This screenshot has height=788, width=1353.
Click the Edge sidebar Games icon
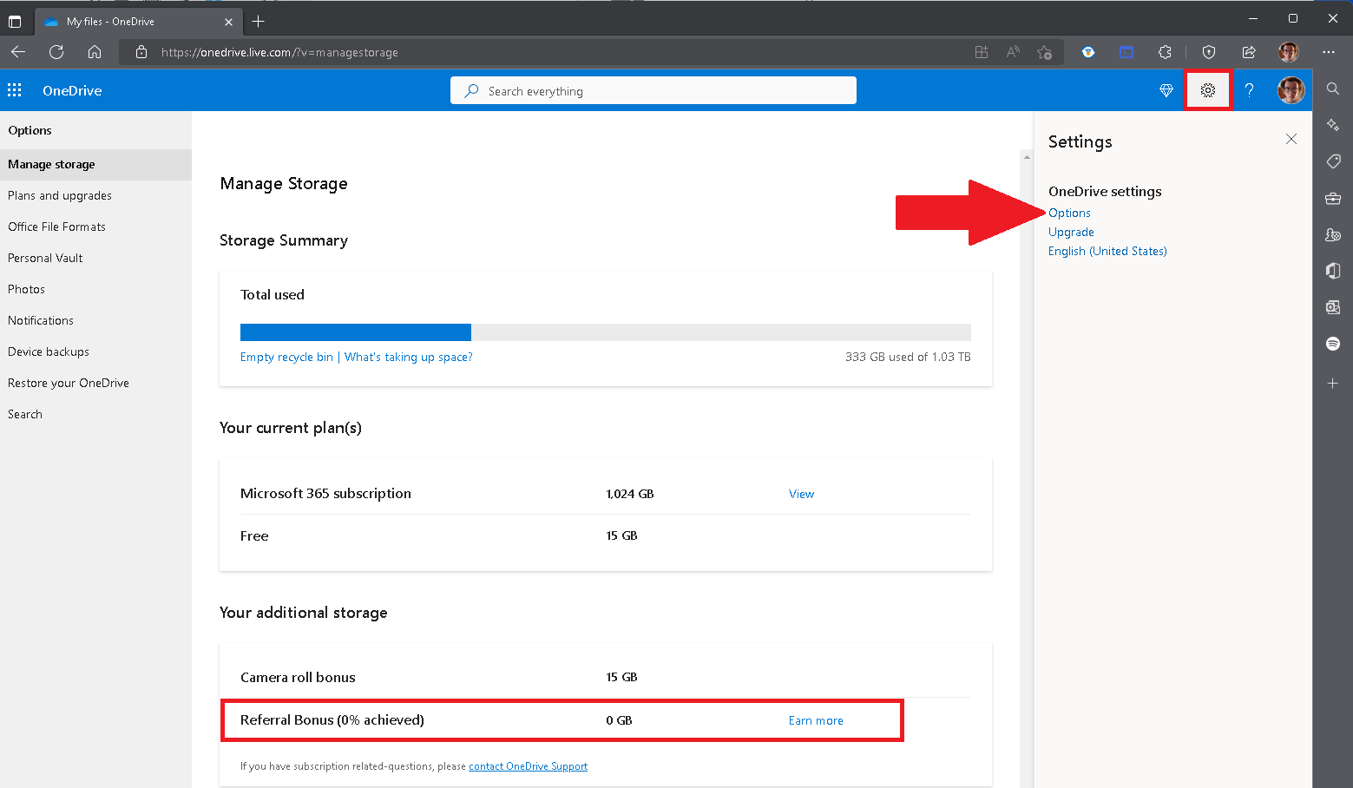[x=1333, y=234]
